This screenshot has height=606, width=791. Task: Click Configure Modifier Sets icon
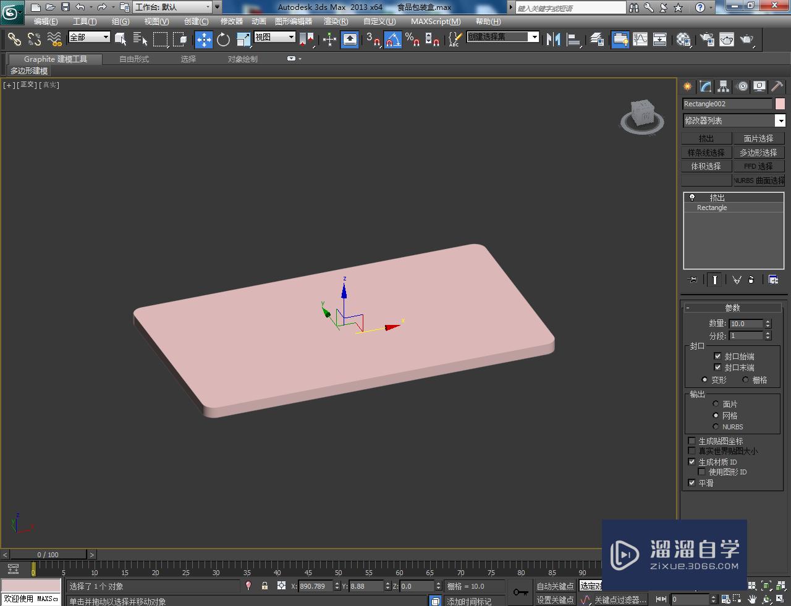773,279
